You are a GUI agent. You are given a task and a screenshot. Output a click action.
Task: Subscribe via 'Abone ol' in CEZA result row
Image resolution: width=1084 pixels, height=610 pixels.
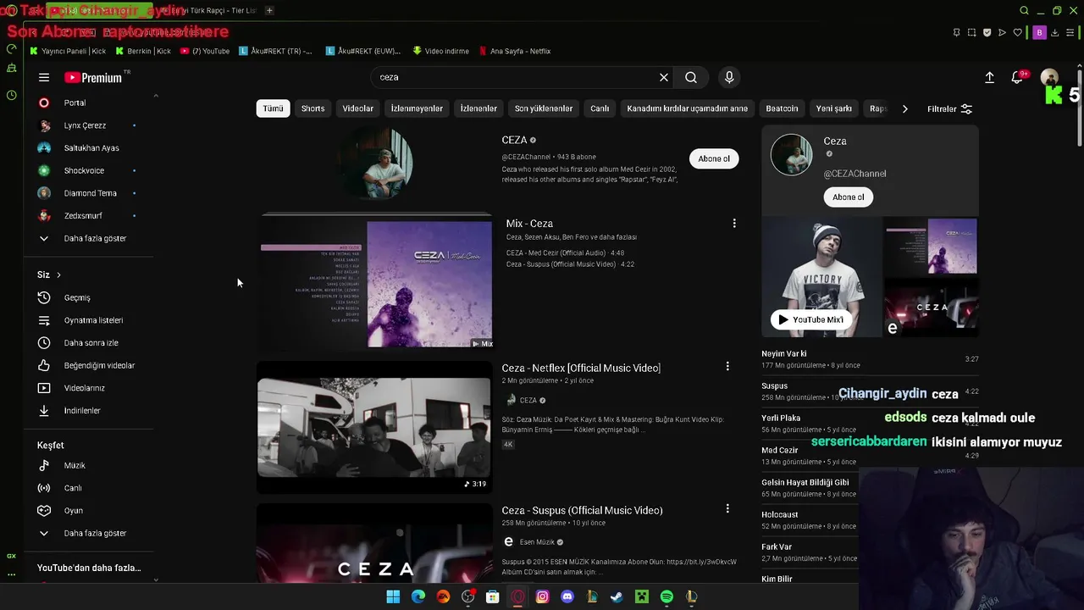pos(714,158)
